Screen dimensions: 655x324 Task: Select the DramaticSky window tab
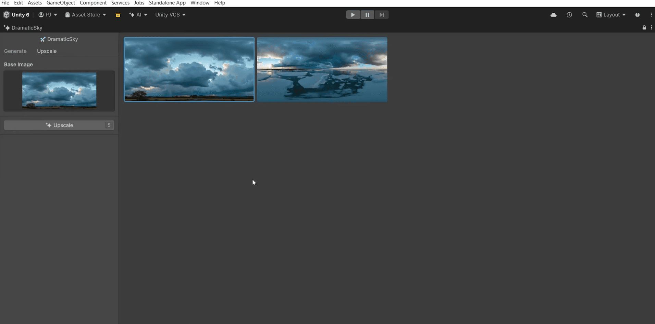click(23, 28)
